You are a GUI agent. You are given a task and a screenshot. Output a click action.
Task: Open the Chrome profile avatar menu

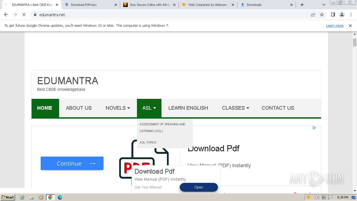click(342, 15)
